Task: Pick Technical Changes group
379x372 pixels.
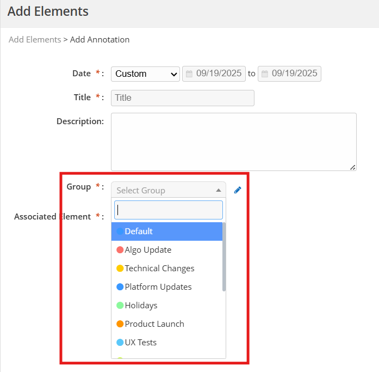Action: (159, 269)
